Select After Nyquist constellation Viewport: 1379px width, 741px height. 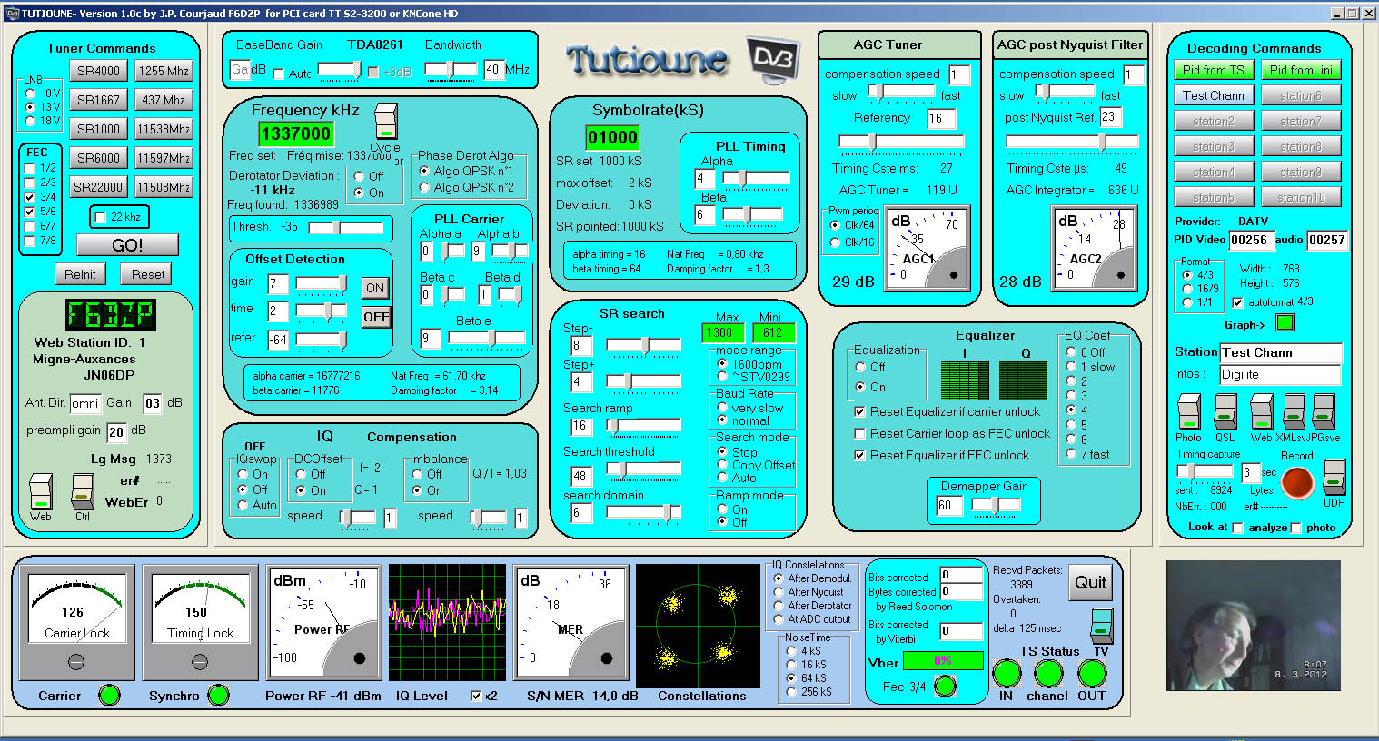tap(779, 592)
